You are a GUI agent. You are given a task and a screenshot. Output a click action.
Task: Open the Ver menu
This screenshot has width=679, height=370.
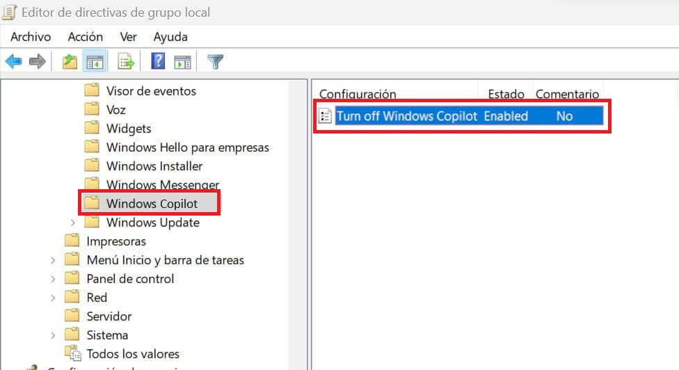(128, 37)
